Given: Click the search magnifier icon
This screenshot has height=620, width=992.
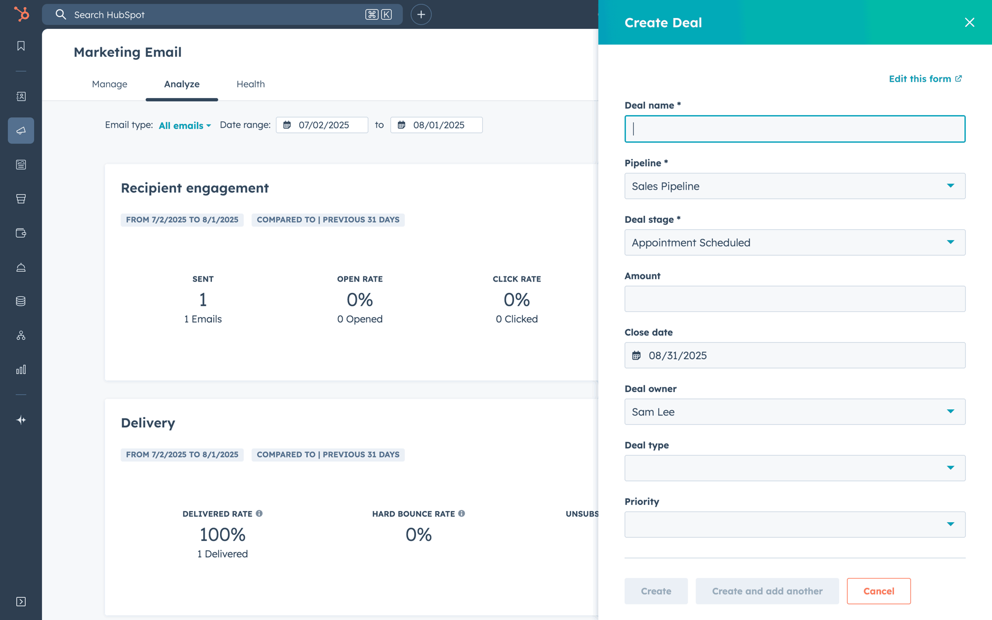Looking at the screenshot, I should [x=61, y=14].
